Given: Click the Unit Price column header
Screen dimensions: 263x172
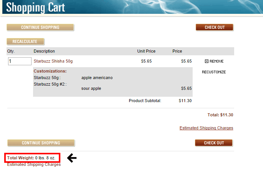Looking at the screenshot, I should (x=146, y=51).
